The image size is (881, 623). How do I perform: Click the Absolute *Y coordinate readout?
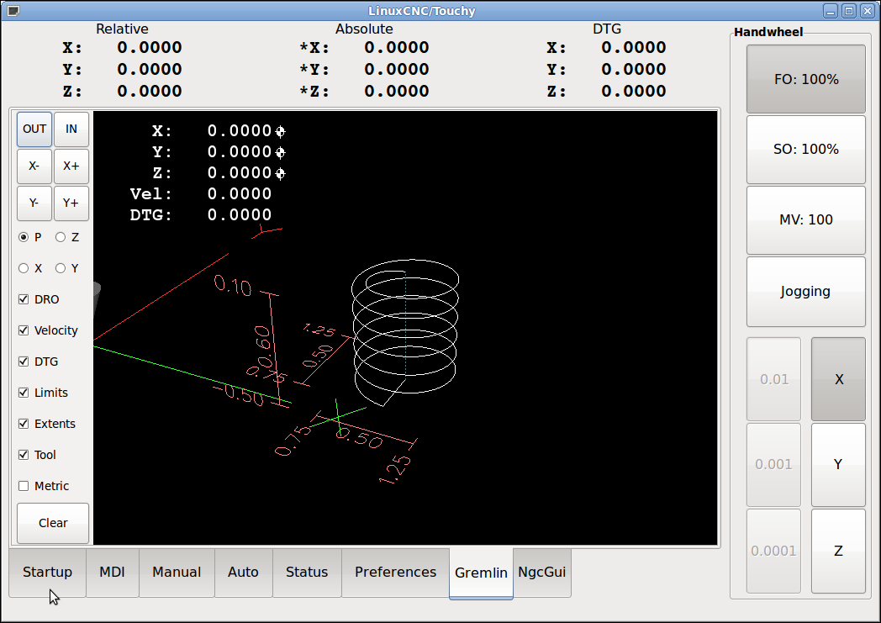pyautogui.click(x=364, y=70)
